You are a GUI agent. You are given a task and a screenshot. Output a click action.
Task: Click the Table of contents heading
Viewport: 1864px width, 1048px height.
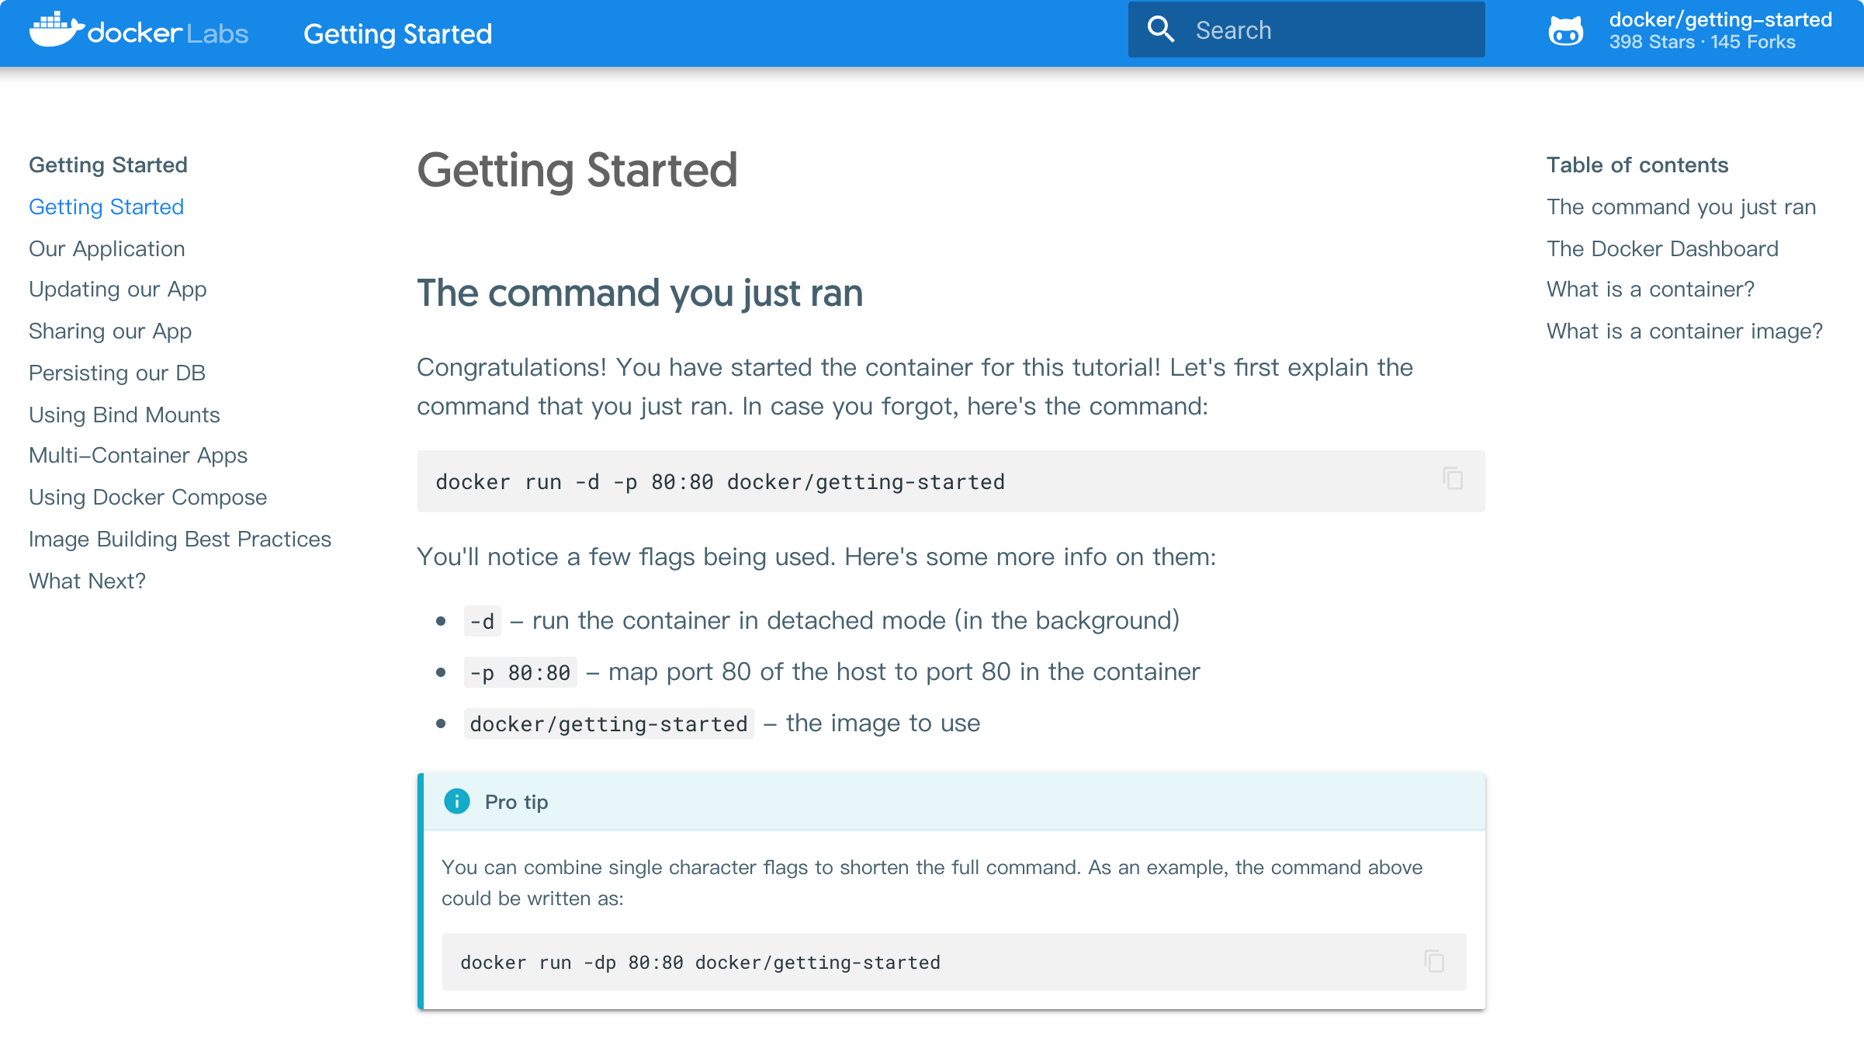pyautogui.click(x=1637, y=165)
